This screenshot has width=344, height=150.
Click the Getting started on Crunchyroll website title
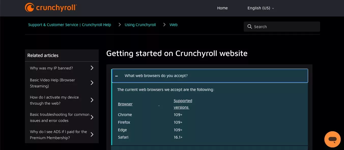click(177, 53)
